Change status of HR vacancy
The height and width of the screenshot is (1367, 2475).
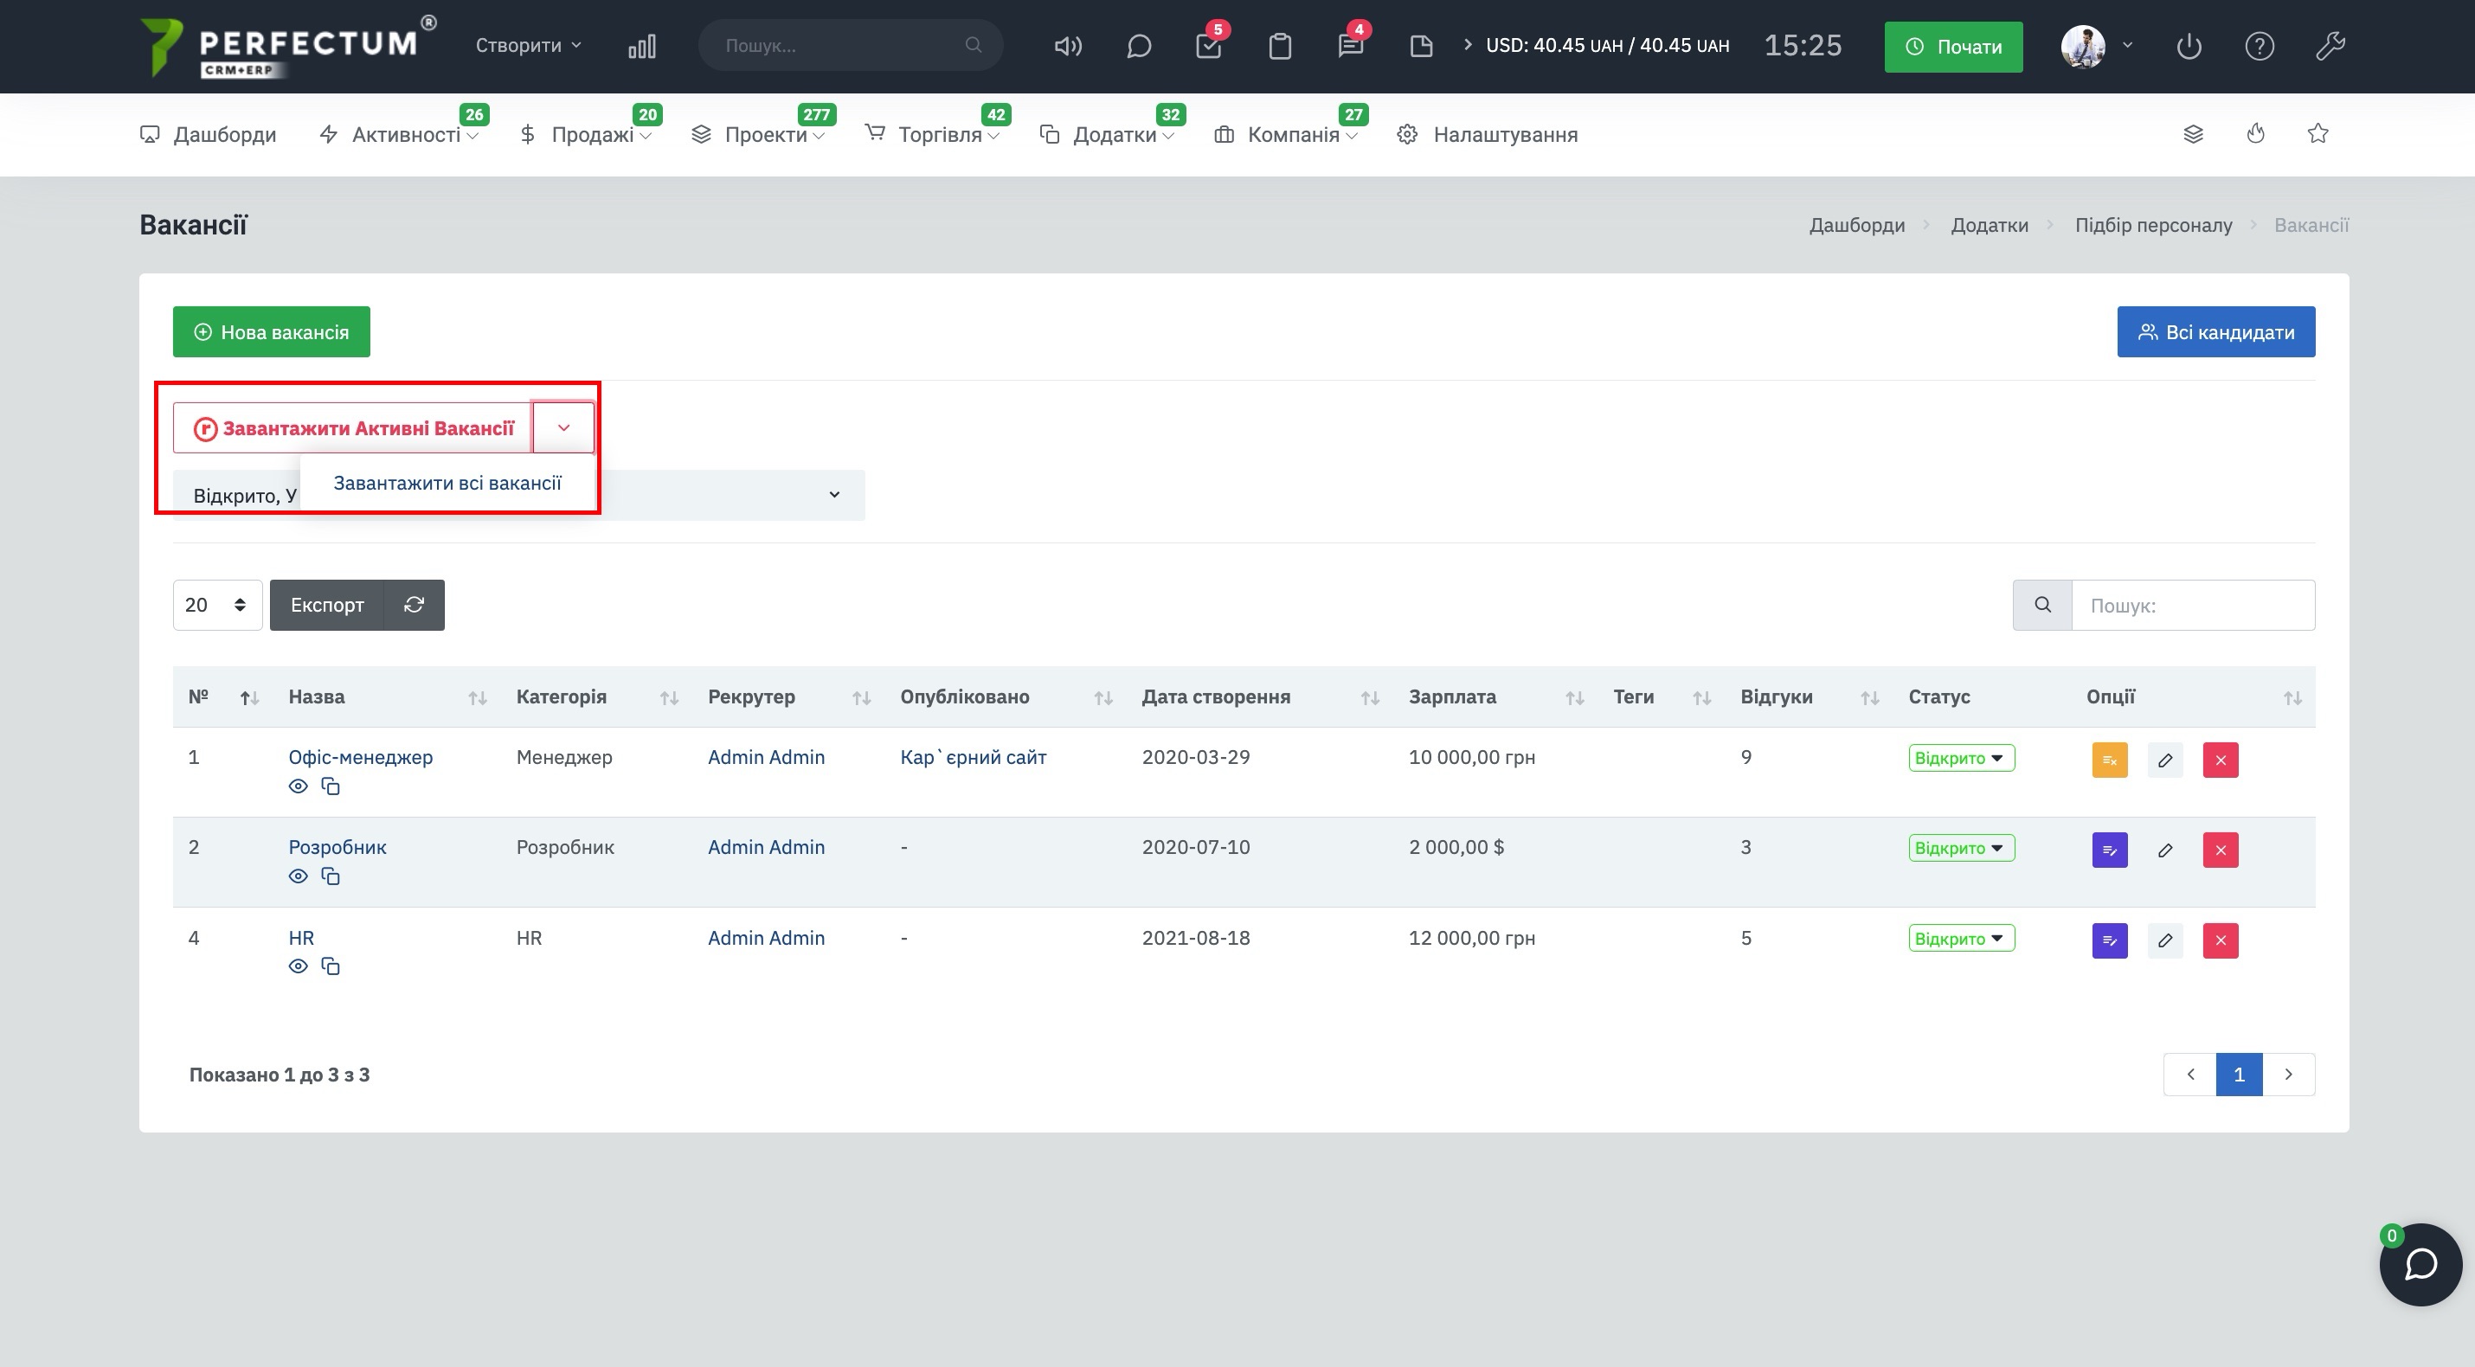click(1961, 939)
